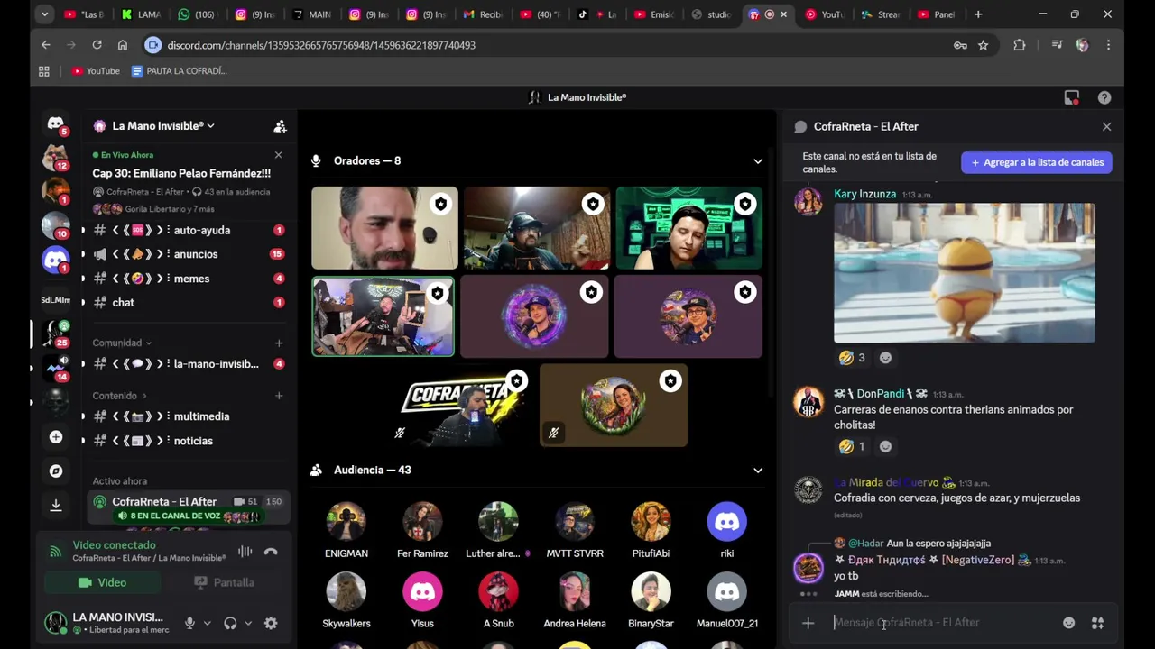
Task: Bookmark this page with star icon
Action: (984, 45)
